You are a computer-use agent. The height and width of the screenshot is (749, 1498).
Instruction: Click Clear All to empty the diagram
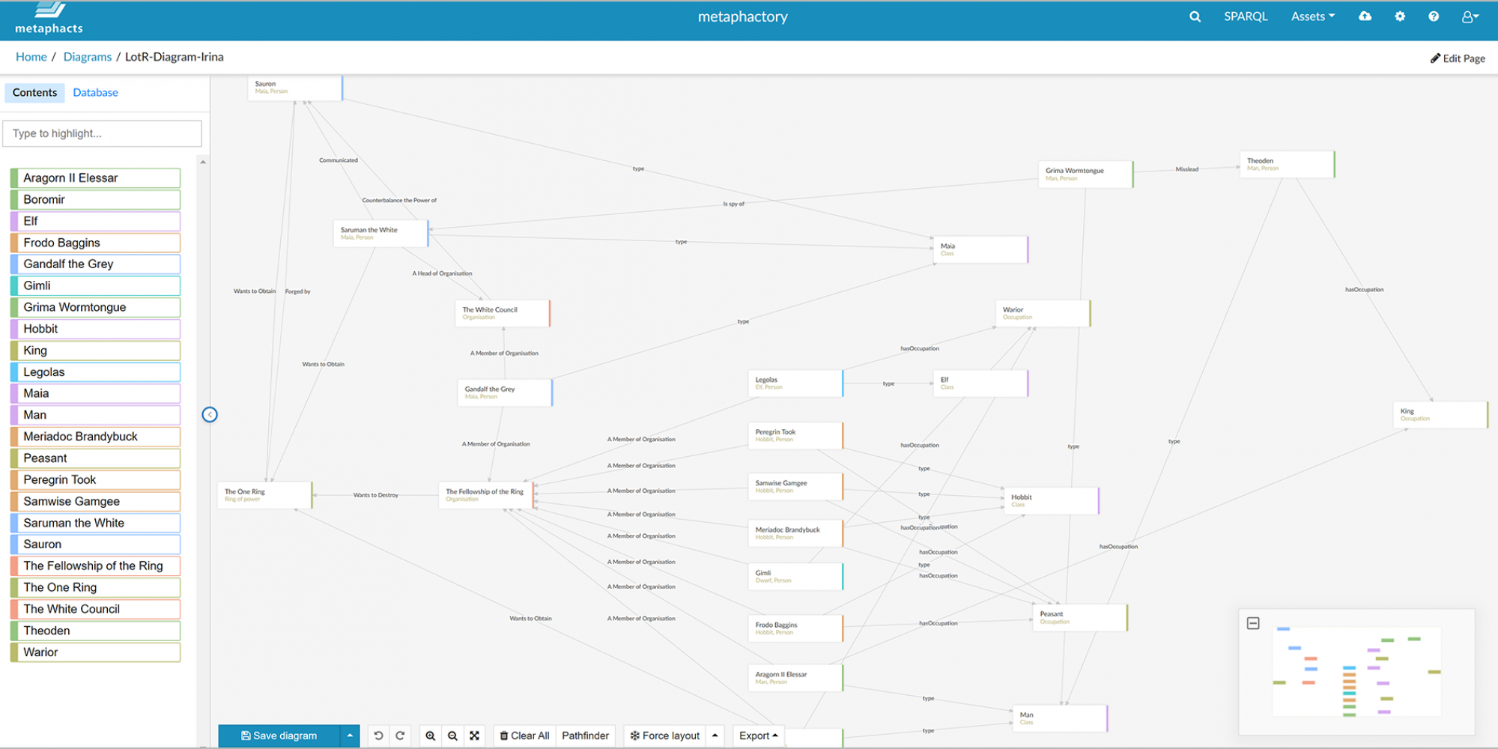[x=524, y=736]
